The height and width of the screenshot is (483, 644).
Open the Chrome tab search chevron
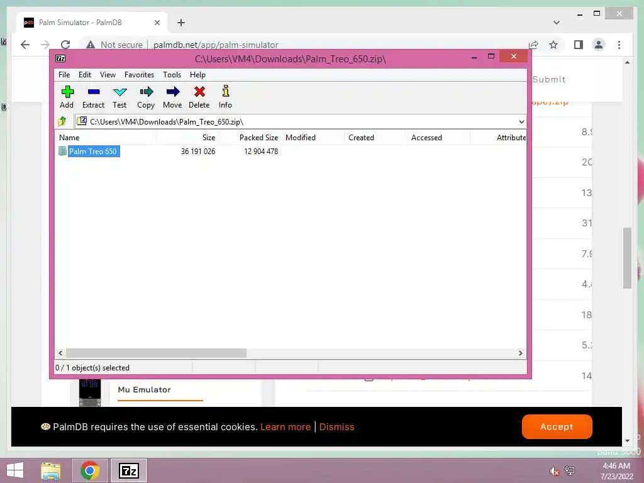(557, 23)
